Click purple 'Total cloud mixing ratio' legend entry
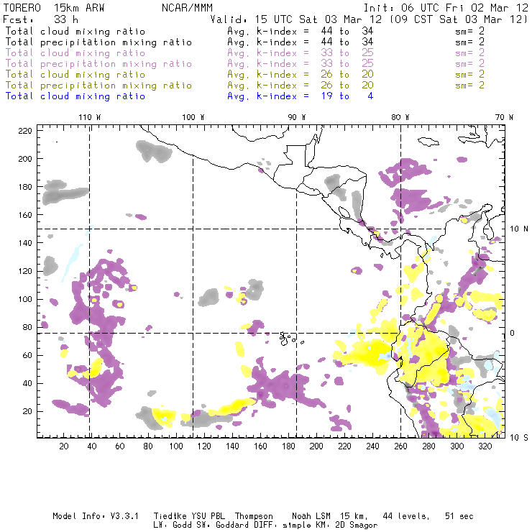Viewport: 532px width, 532px height. (x=75, y=53)
